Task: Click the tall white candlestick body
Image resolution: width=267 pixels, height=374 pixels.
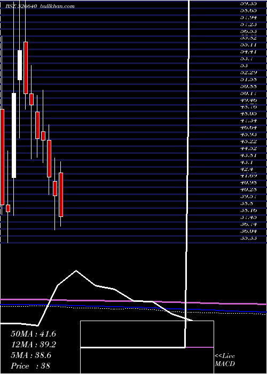Action: click(14, 135)
